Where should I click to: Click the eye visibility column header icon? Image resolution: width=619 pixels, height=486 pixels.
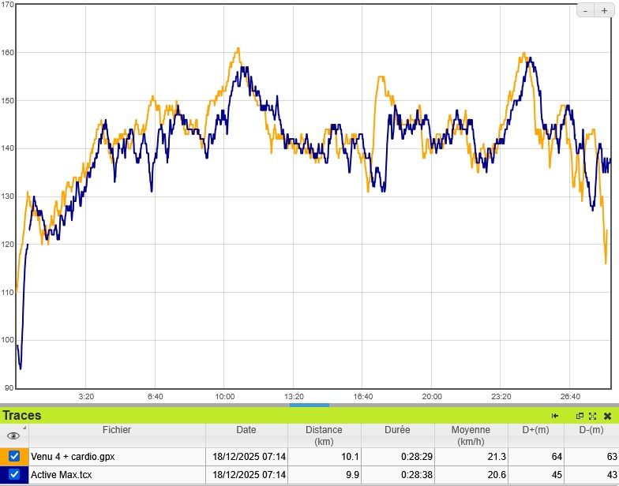(13, 436)
